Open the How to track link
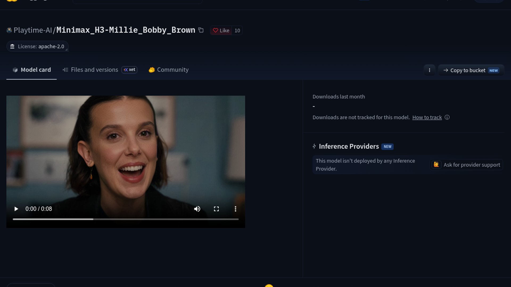This screenshot has width=511, height=287. pos(427,117)
